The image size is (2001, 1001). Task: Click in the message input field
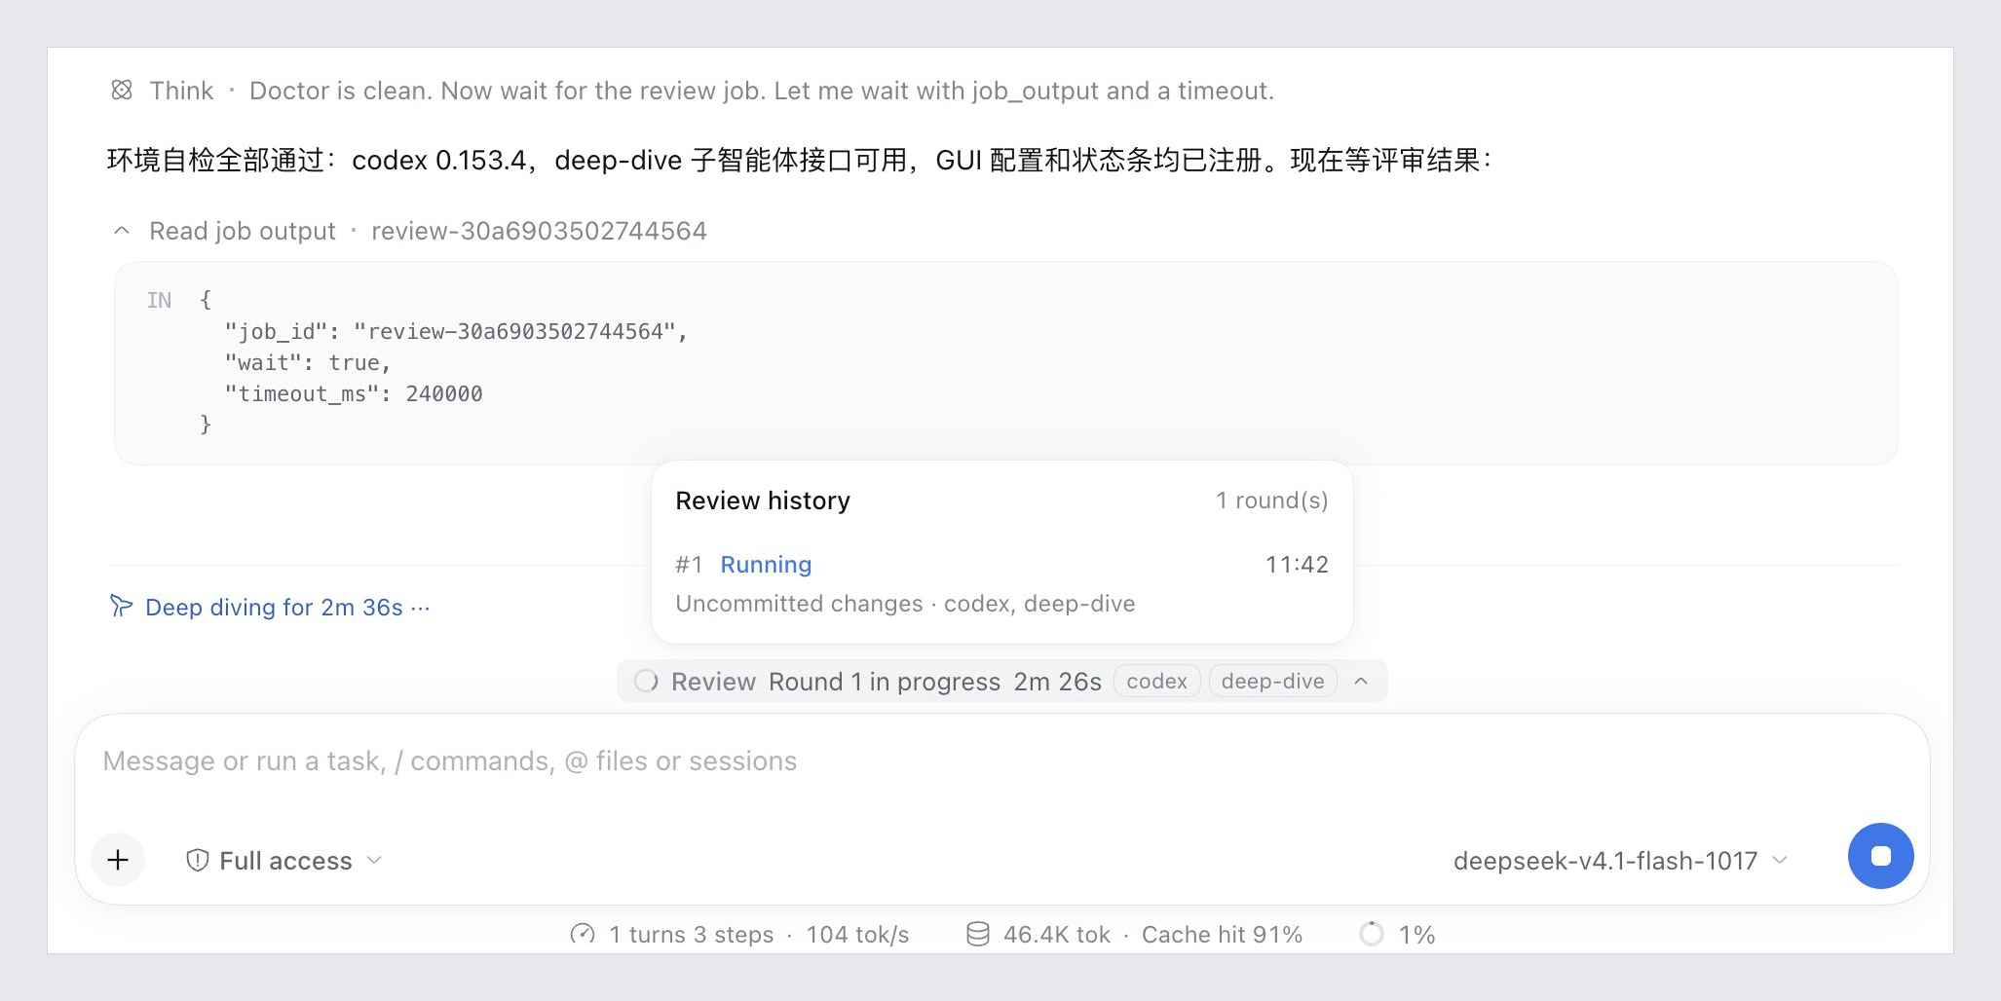[x=1001, y=761]
